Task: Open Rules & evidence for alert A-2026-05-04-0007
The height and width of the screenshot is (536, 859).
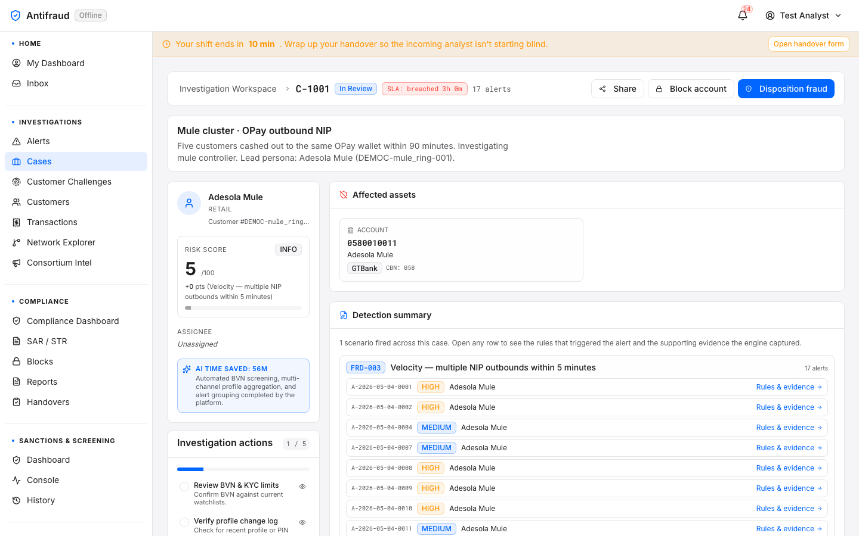Action: click(789, 448)
